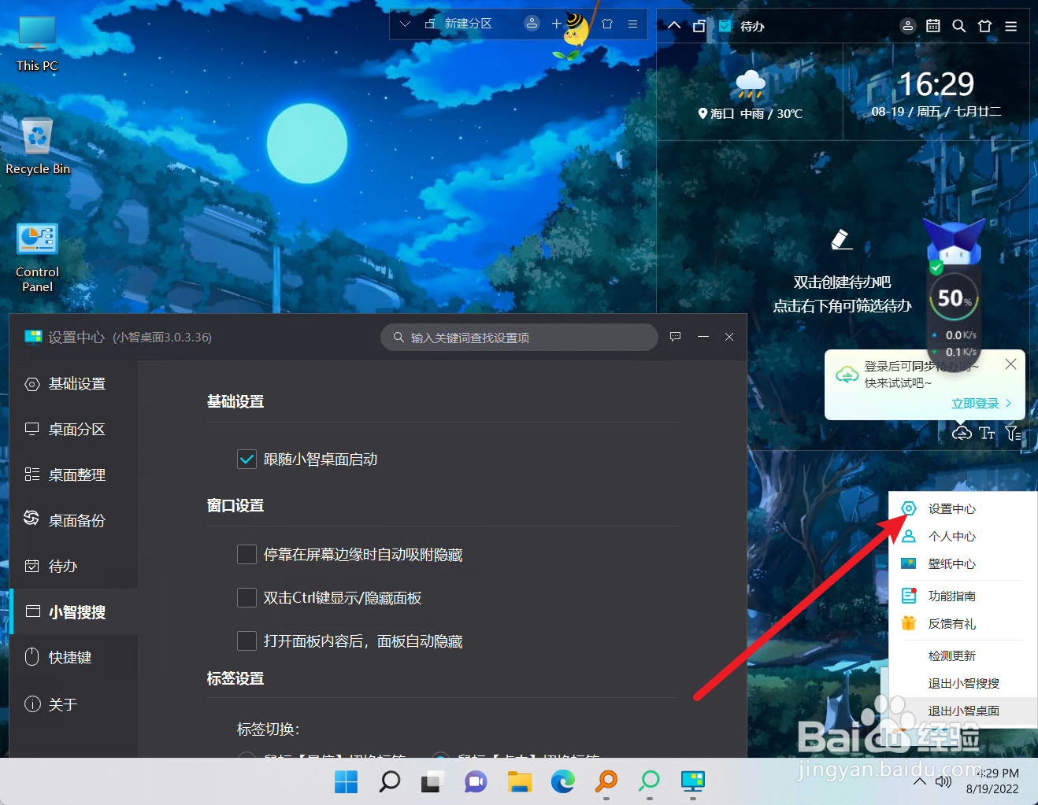Click the pop-out window icon in 待办 panel
The height and width of the screenshot is (805, 1038).
coord(699,25)
